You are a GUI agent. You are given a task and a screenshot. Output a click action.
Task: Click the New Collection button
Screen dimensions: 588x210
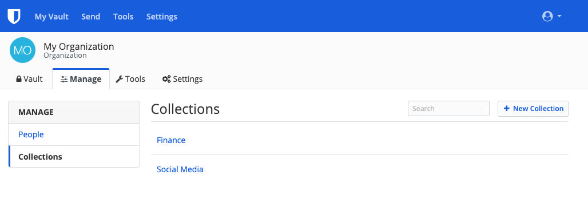[533, 108]
